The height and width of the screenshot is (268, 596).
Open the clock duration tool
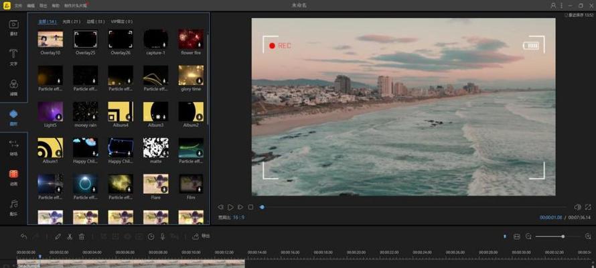pos(151,237)
